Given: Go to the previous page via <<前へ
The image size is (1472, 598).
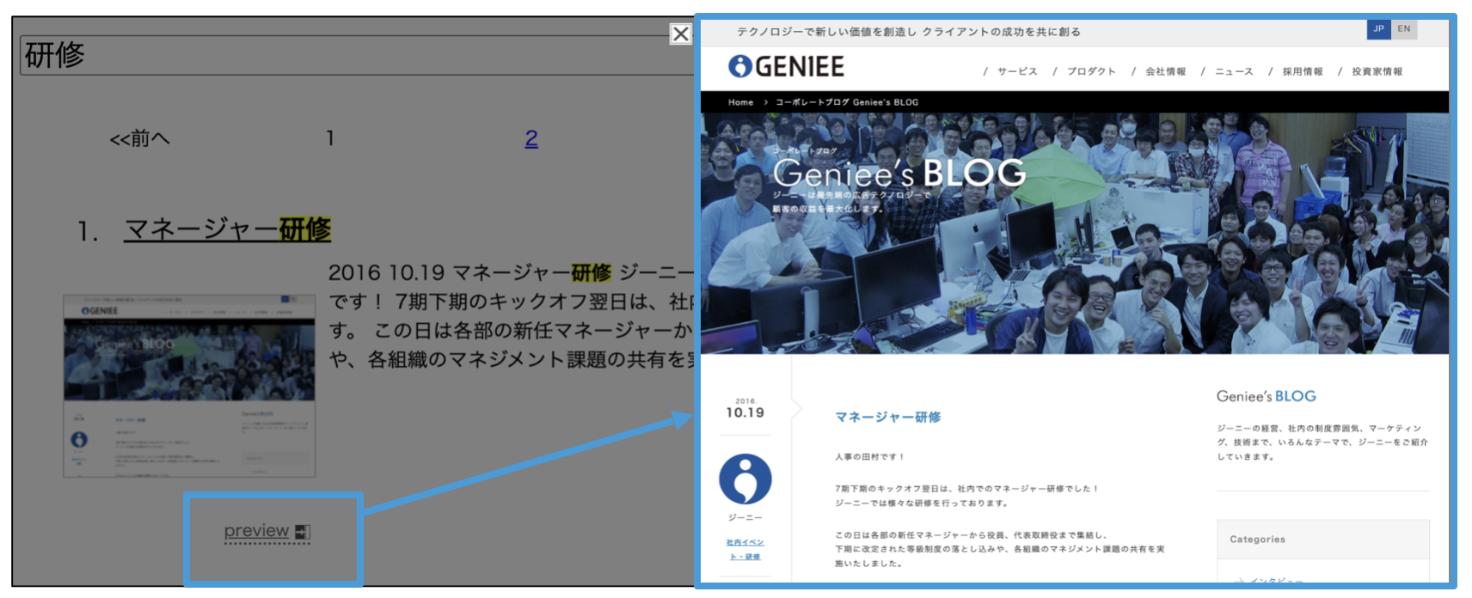Looking at the screenshot, I should (139, 138).
